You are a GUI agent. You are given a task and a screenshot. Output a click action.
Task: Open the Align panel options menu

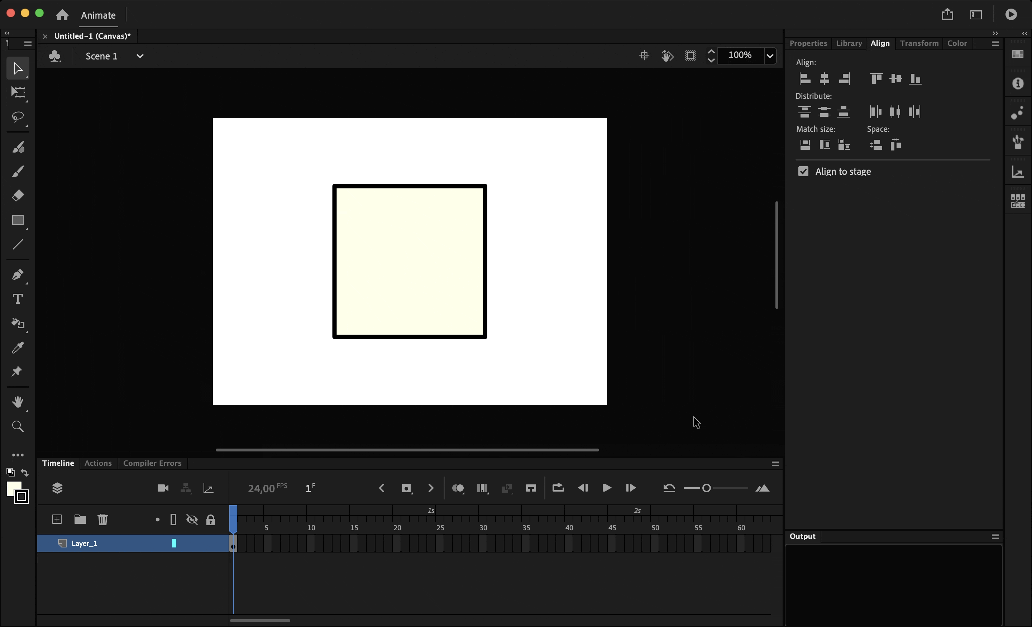(x=995, y=44)
